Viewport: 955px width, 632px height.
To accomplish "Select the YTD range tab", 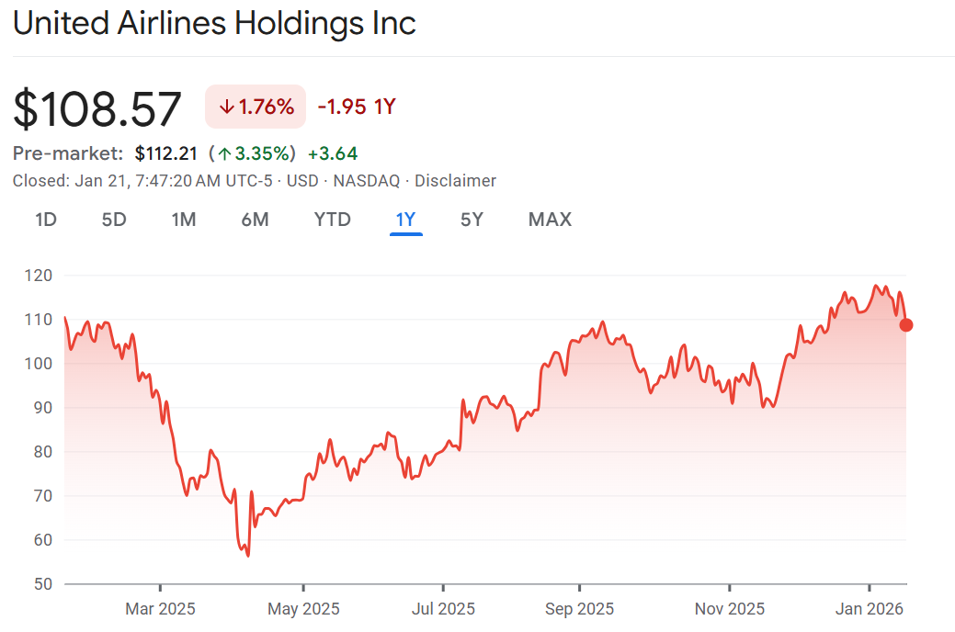I will [332, 220].
